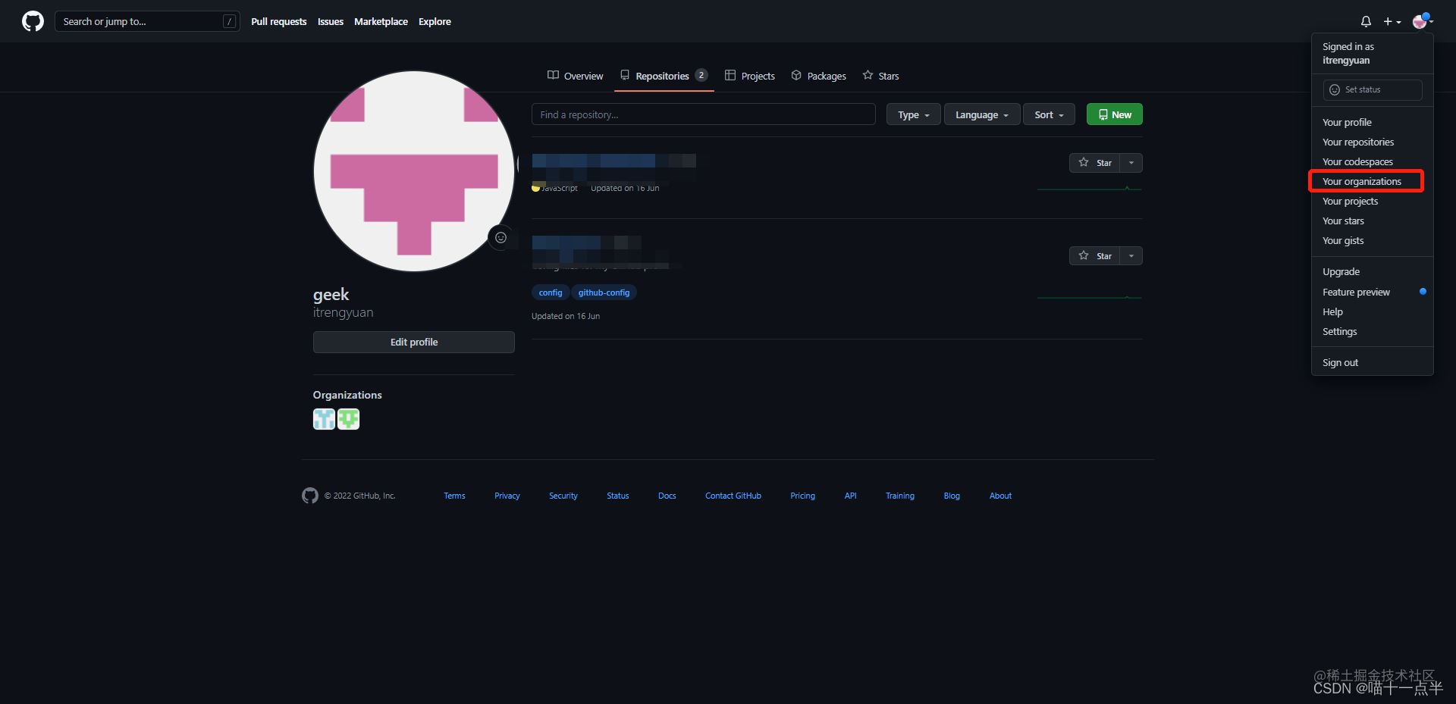This screenshot has height=704, width=1456.
Task: Focus the Find a repository field
Action: point(704,114)
